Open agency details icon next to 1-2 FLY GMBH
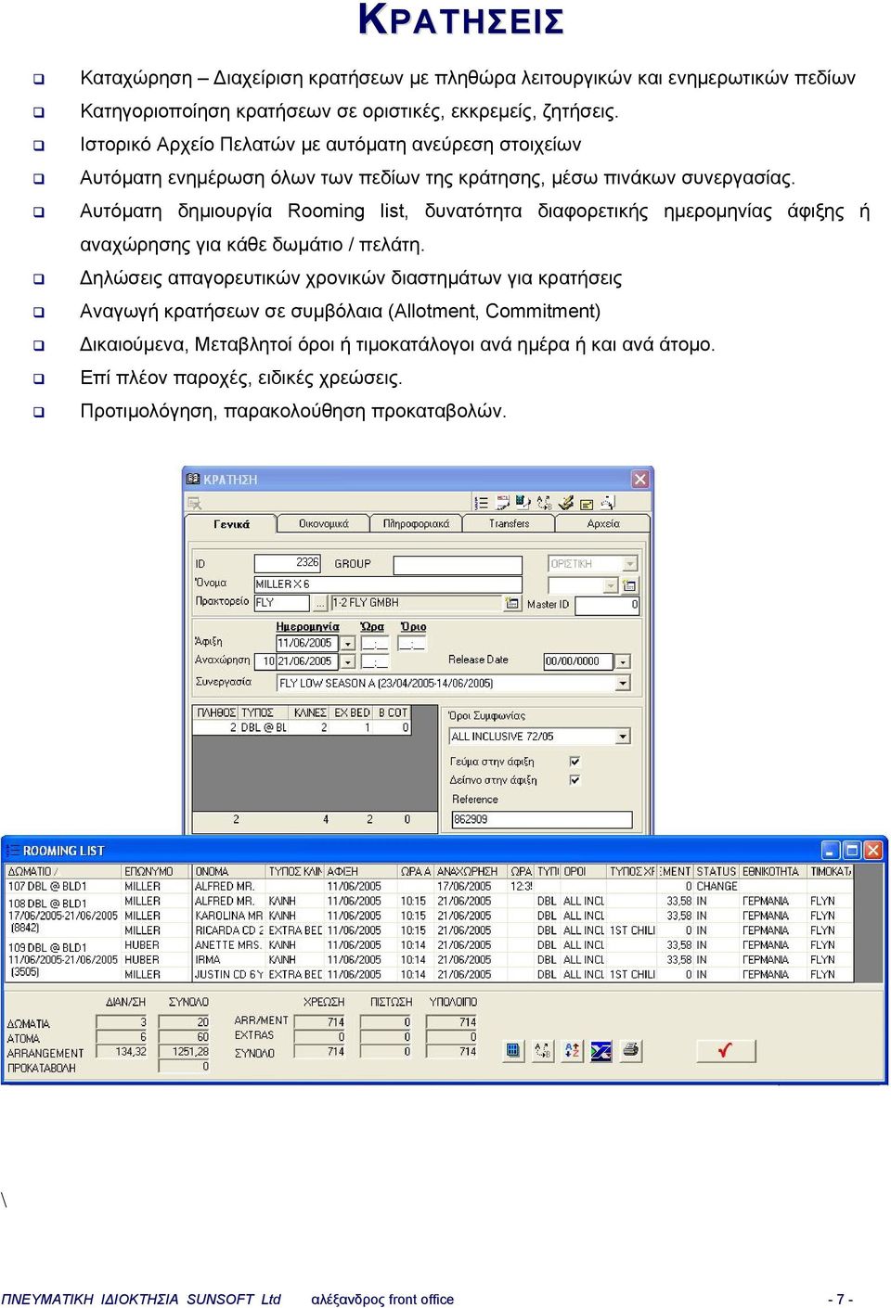Viewport: 891px width, 1308px height. (x=511, y=603)
